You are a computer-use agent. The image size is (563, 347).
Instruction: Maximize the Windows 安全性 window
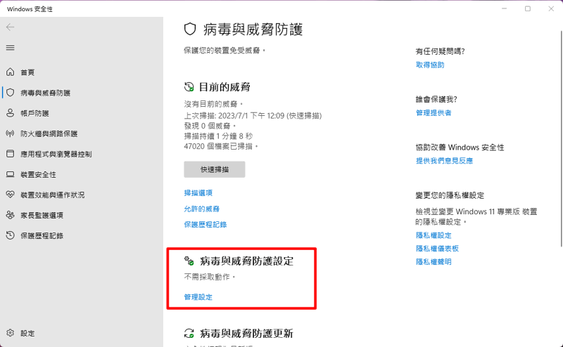(527, 8)
